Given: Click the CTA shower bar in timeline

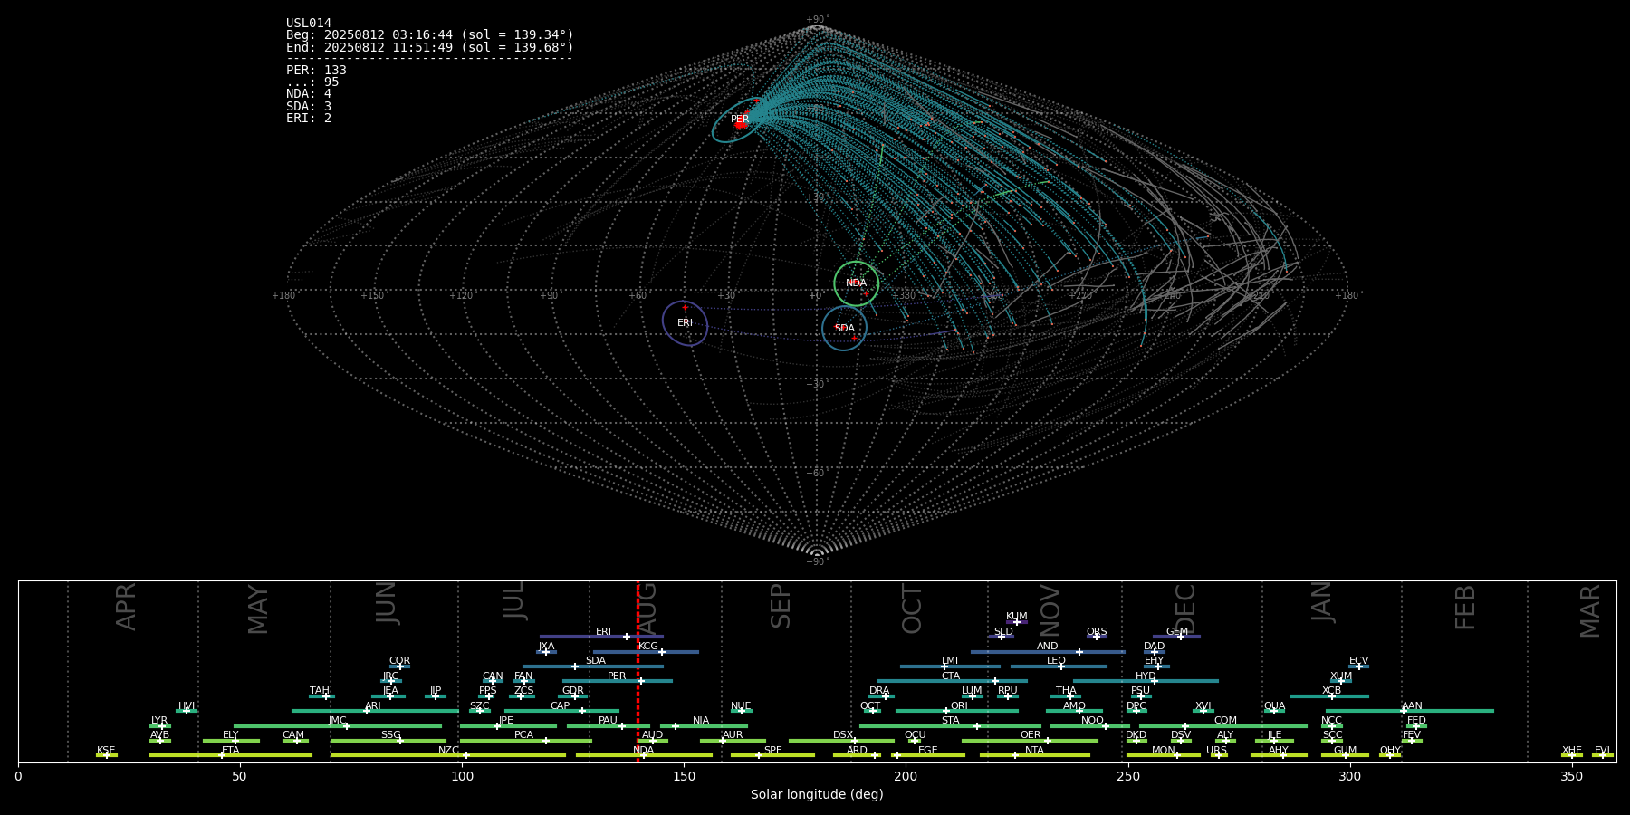Looking at the screenshot, I should [953, 681].
